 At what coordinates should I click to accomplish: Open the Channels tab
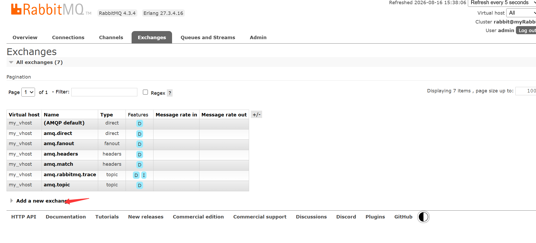(x=111, y=37)
